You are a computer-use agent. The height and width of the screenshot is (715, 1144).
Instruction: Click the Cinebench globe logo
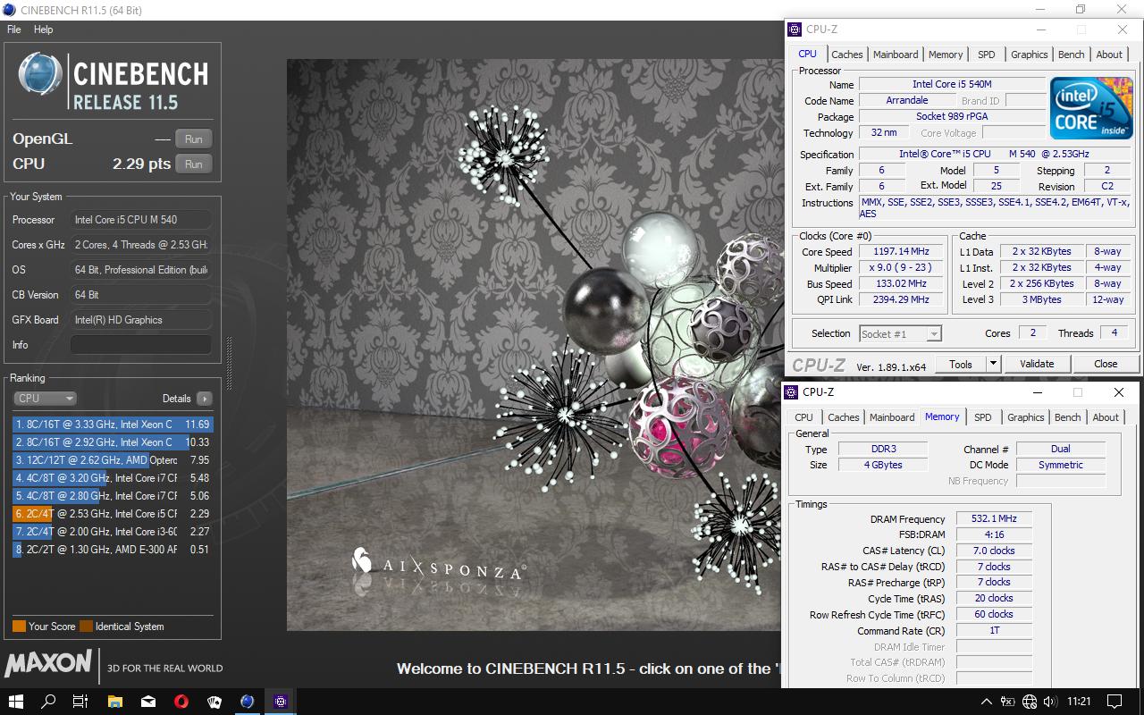40,74
